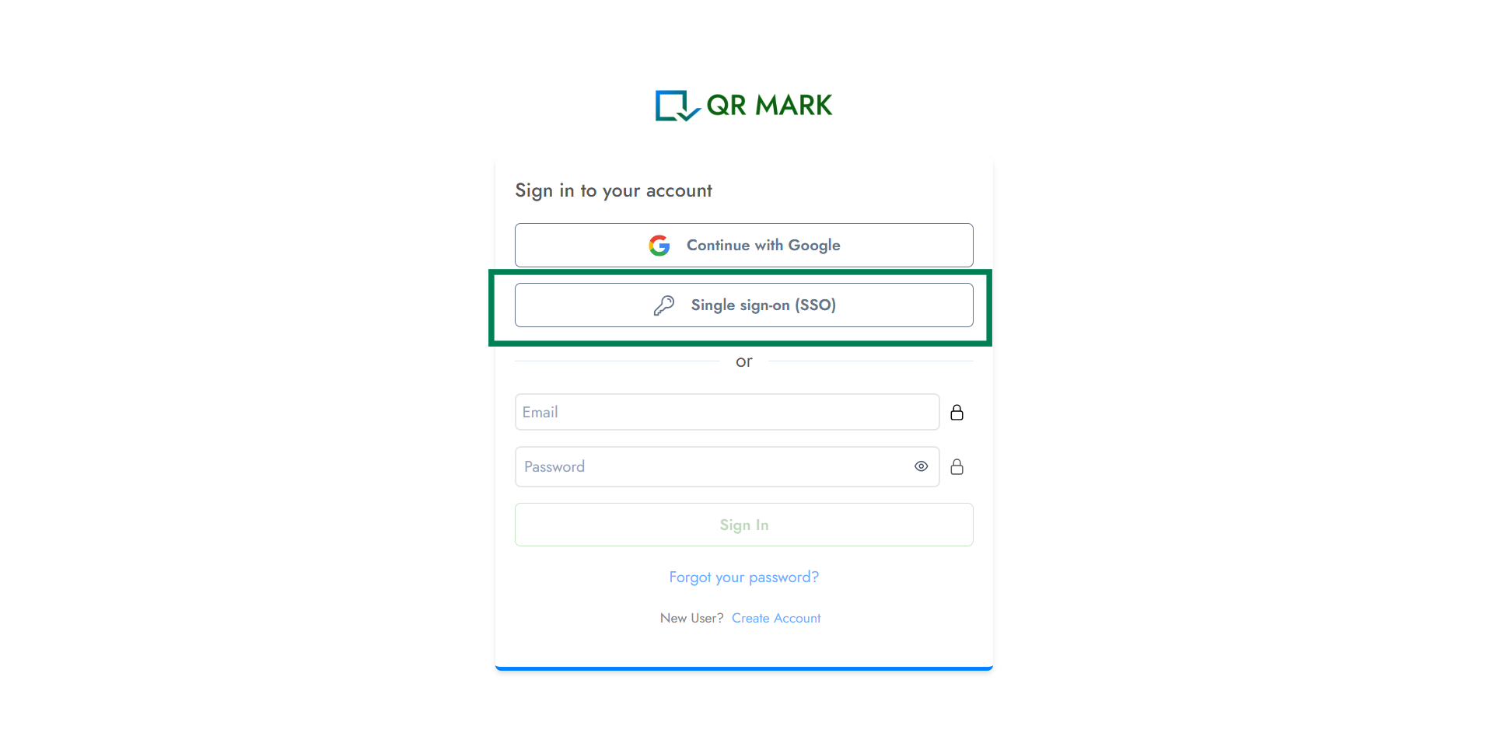This screenshot has width=1490, height=743.
Task: Click the lock icon beside Password field
Action: 957,466
